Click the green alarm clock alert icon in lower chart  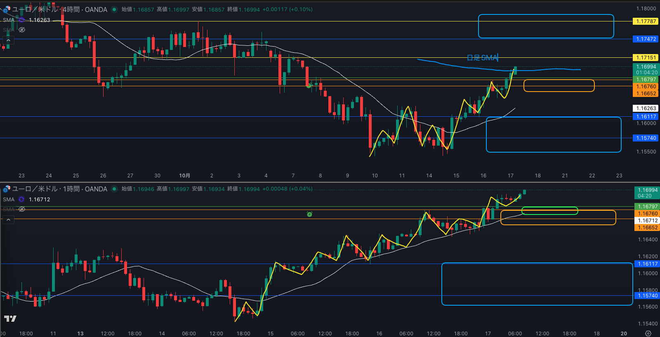tap(309, 214)
